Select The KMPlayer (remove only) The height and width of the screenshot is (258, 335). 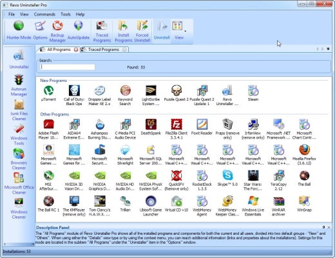pos(74,206)
